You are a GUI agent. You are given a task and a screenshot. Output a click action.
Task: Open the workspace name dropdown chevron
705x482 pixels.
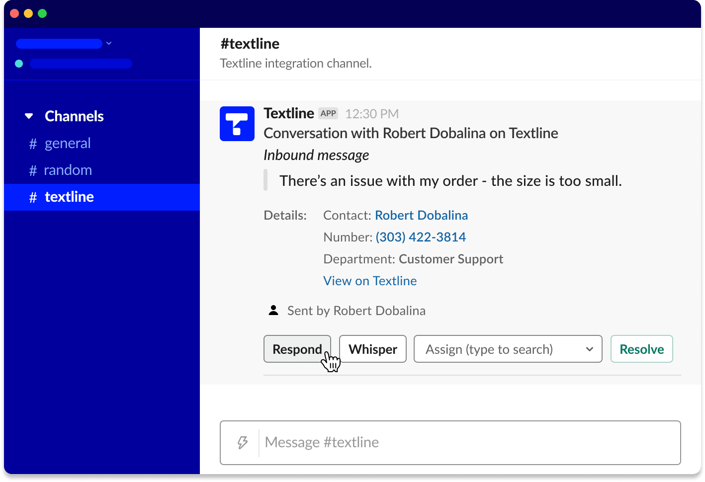click(x=109, y=44)
